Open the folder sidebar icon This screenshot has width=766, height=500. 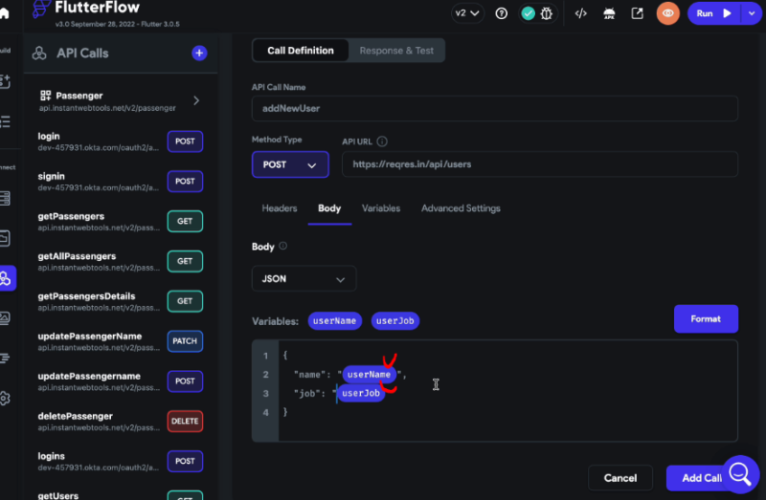click(5, 238)
